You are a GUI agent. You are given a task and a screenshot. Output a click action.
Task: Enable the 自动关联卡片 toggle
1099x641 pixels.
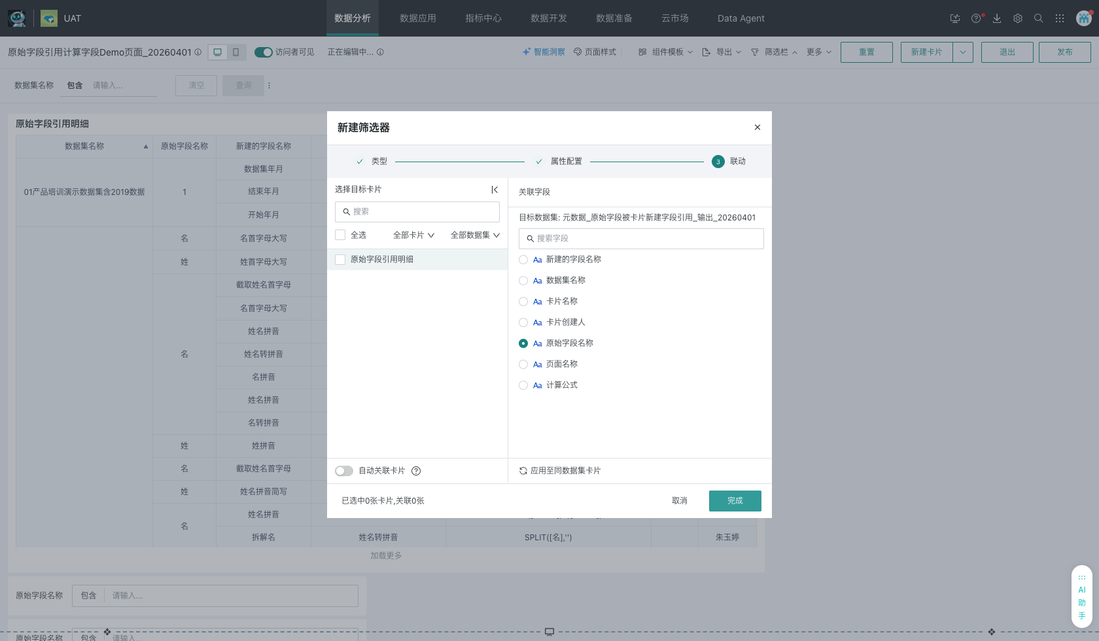click(x=344, y=471)
